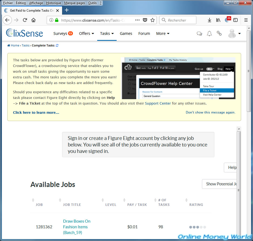Sort by Level column arrows

click(103, 200)
